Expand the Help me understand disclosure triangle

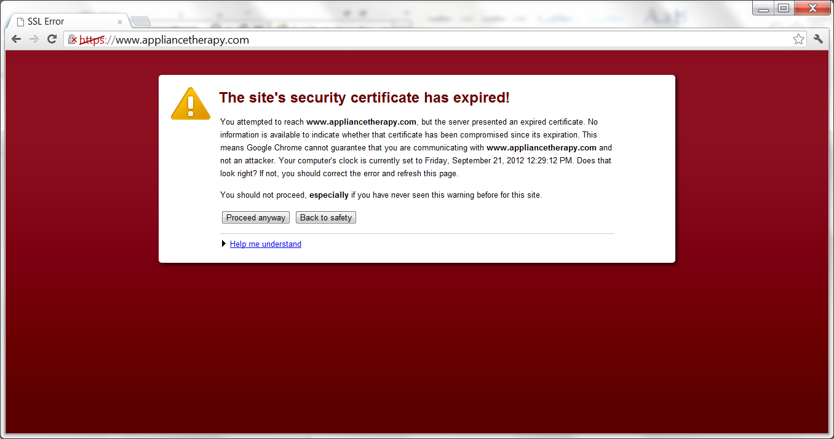[x=223, y=243]
